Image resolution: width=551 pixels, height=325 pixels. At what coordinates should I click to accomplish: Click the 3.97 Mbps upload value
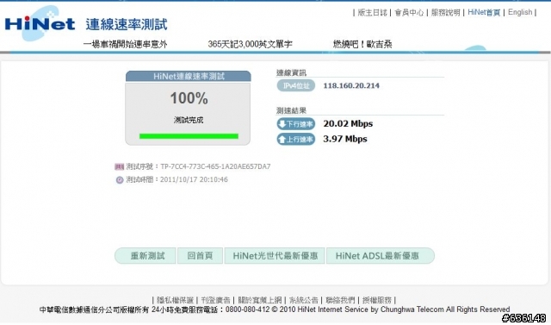click(345, 139)
